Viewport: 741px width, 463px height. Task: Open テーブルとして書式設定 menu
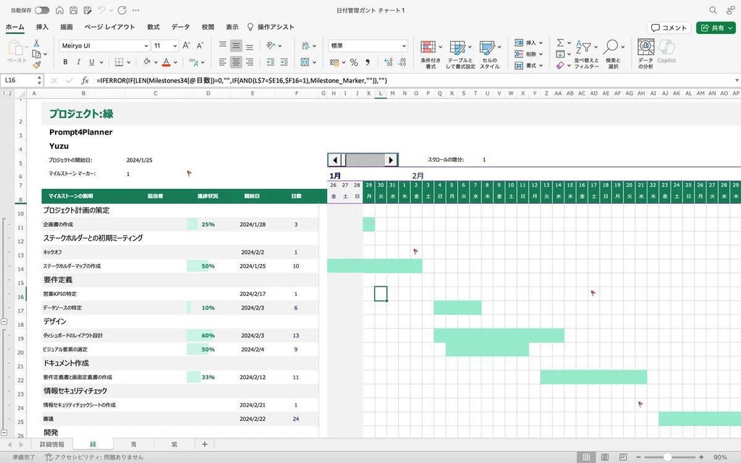[x=460, y=54]
